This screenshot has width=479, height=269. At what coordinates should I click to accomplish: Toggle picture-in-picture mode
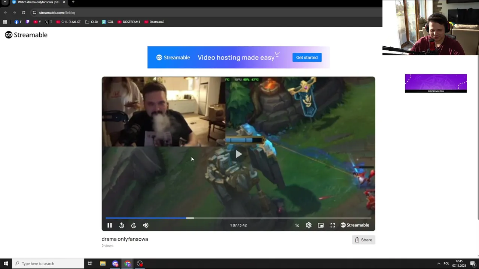tap(321, 225)
